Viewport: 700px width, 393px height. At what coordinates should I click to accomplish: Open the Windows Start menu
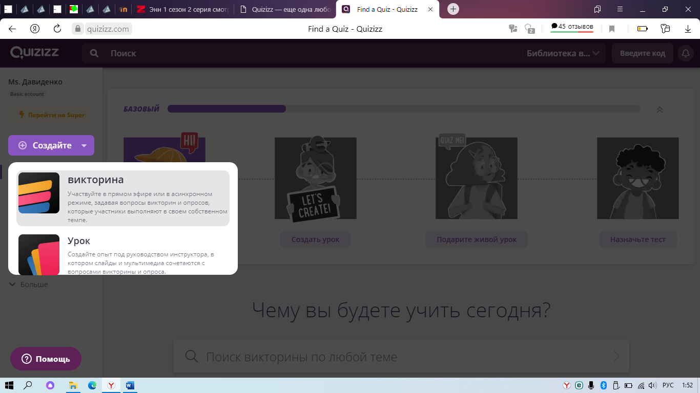(9, 385)
